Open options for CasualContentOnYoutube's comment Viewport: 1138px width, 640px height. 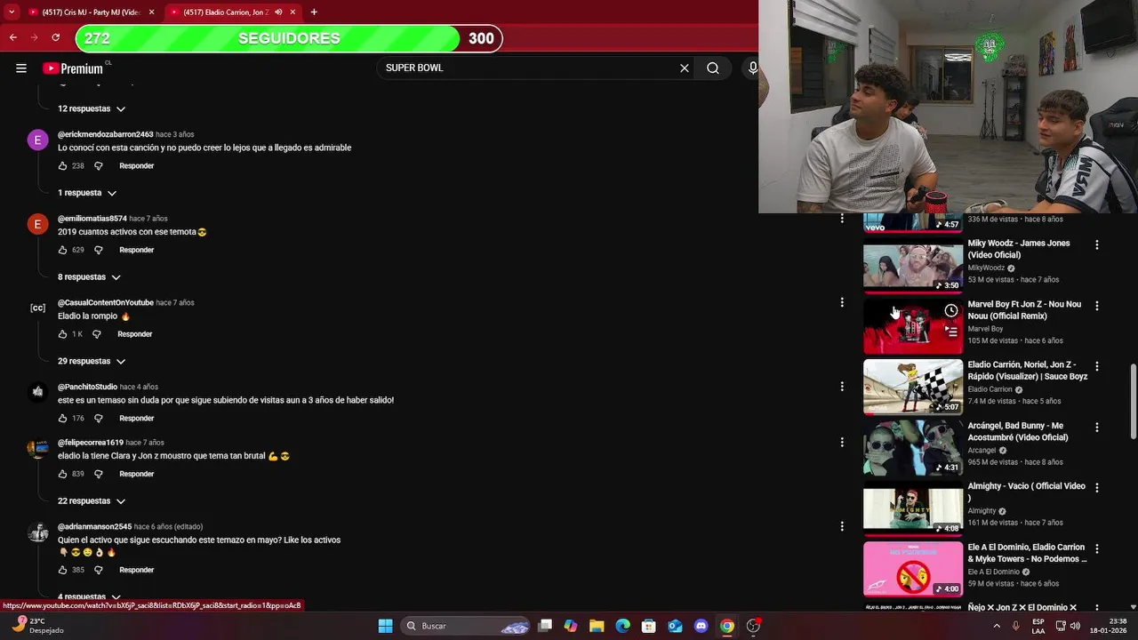click(x=842, y=302)
